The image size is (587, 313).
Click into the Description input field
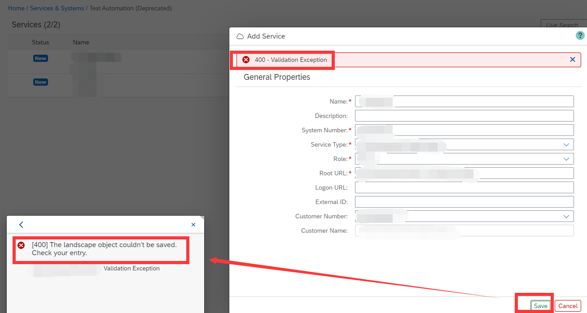(x=464, y=116)
